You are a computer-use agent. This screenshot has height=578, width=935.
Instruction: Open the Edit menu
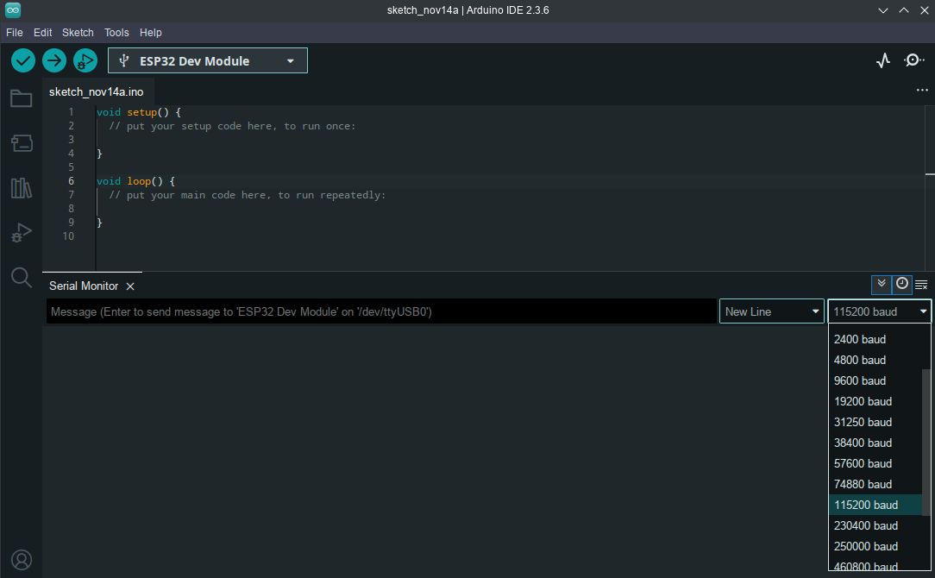pyautogui.click(x=42, y=32)
